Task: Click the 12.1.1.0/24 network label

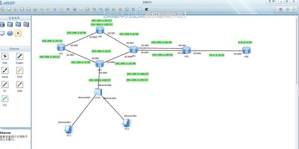Action: [217, 55]
